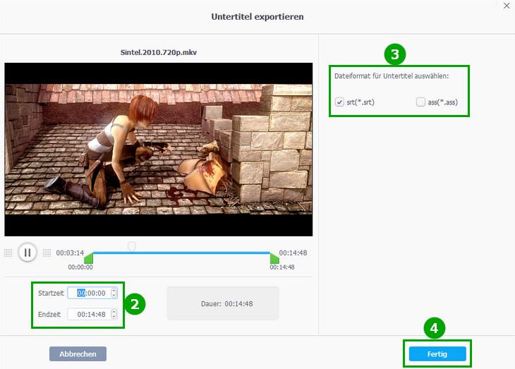Click the Untertitel exportieren title

pyautogui.click(x=257, y=17)
